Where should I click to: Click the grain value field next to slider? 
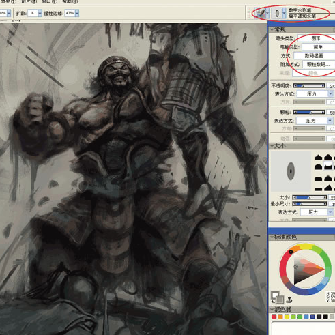pyautogui.click(x=331, y=113)
